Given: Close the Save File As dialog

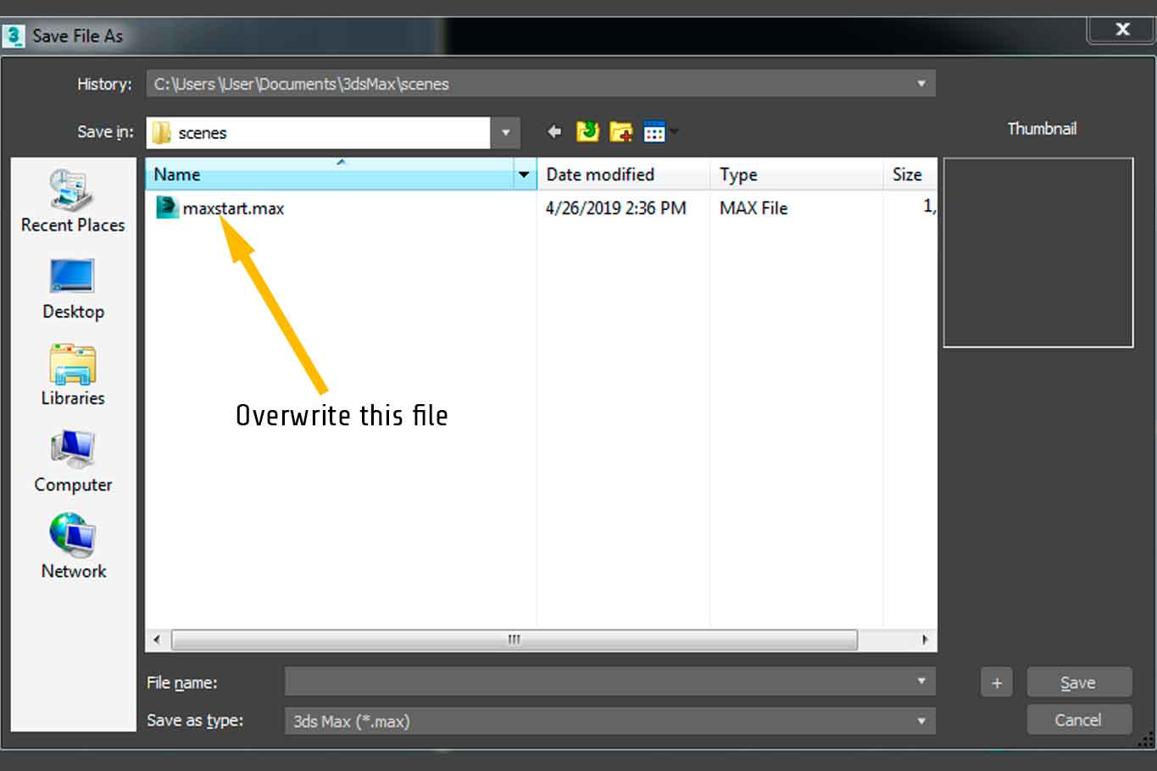Looking at the screenshot, I should click(1122, 29).
